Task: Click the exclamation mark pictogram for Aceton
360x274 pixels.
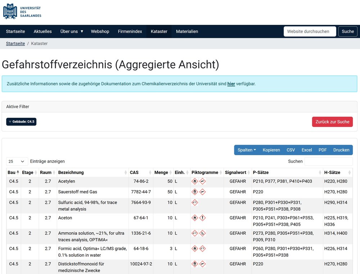Action: point(203,218)
